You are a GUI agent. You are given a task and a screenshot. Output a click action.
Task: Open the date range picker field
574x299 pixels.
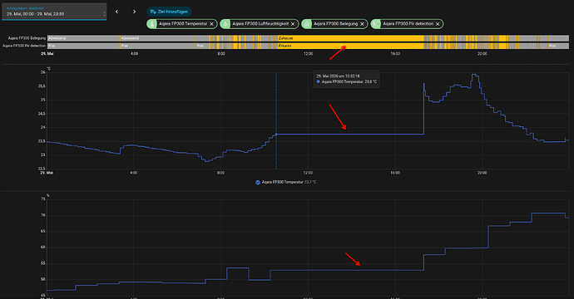pos(54,12)
